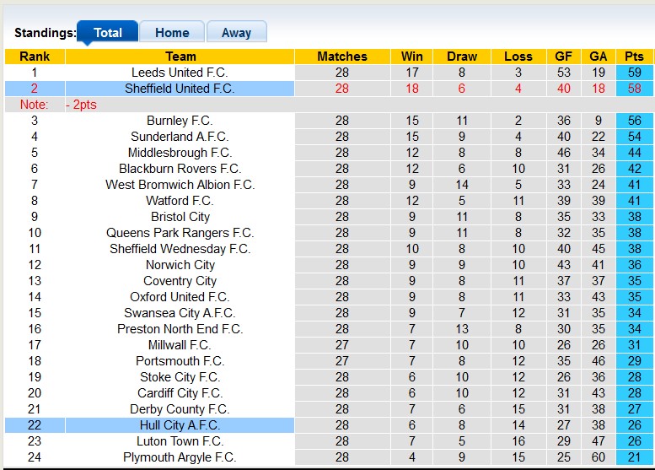This screenshot has height=470, width=655.
Task: Click Sunderland A.F.C. team name
Action: click(x=180, y=137)
